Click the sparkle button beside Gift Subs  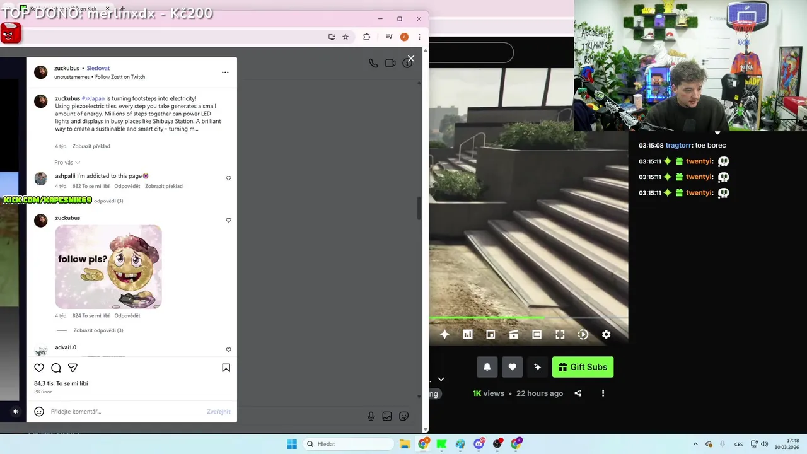point(537,367)
